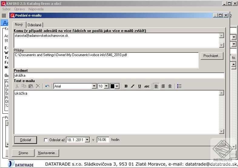Screen dimensions: 238x168
Task: Click the Odoslať send button
Action: point(25,140)
